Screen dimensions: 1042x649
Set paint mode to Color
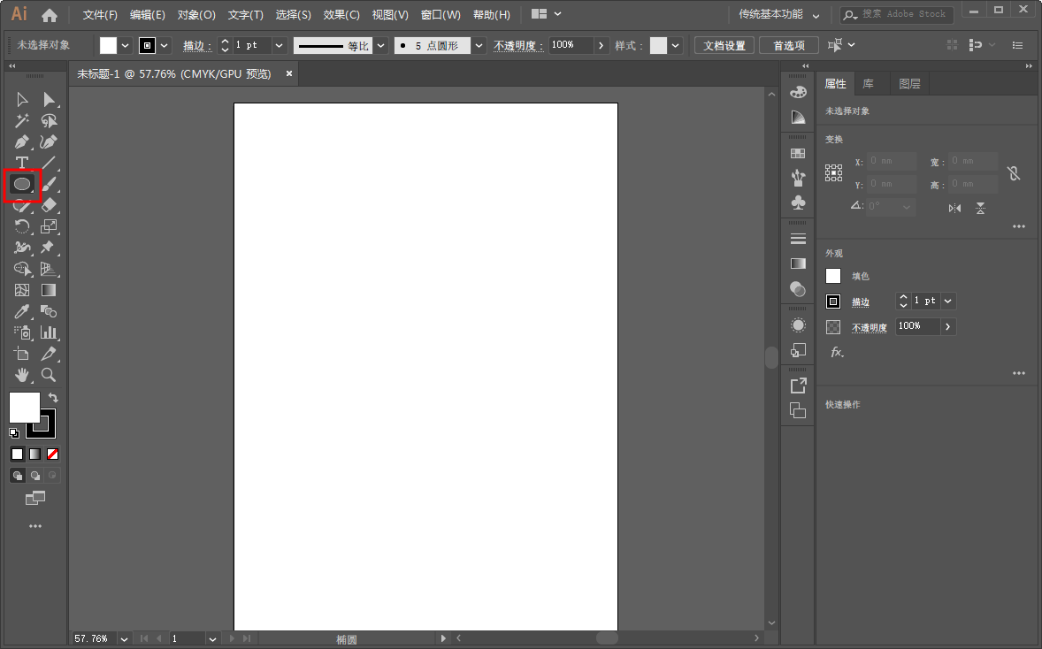[18, 454]
